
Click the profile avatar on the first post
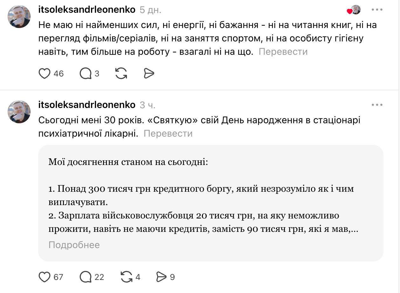pos(19,17)
